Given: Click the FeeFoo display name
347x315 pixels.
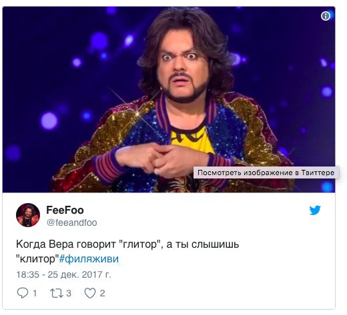Looking at the screenshot, I should [x=65, y=210].
